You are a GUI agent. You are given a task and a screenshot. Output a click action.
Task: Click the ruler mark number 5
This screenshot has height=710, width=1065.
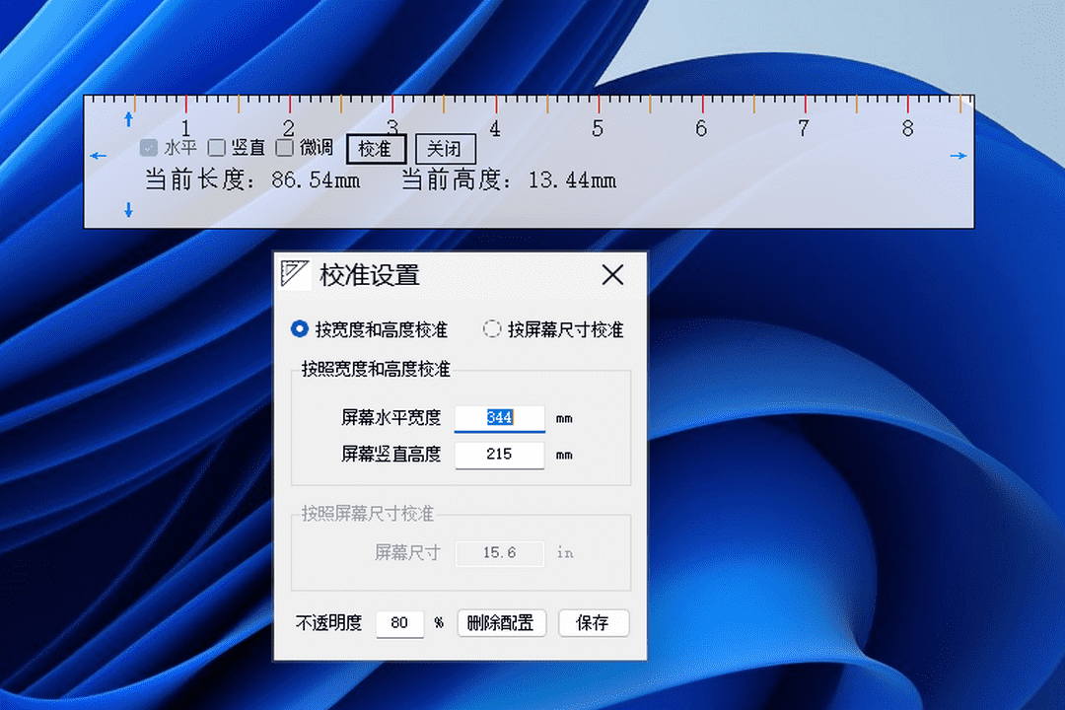point(597,128)
